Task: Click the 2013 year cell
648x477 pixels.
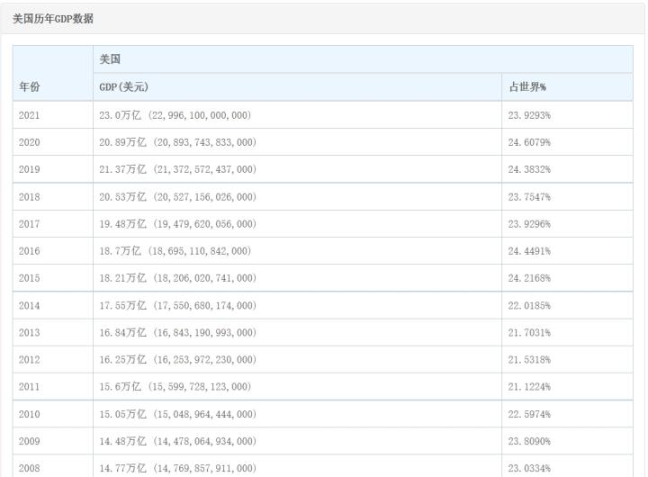Action: coord(29,333)
